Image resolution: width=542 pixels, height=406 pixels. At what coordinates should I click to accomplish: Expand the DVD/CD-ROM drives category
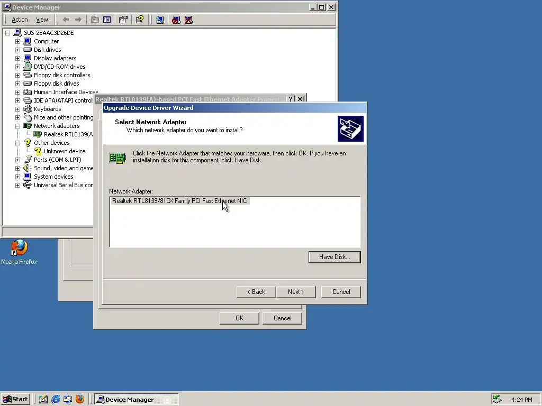(x=17, y=67)
